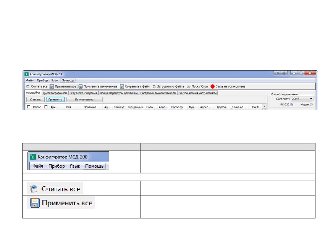Click the Группа column header
Image resolution: width=333 pixels, height=236 pixels.
tap(221, 107)
